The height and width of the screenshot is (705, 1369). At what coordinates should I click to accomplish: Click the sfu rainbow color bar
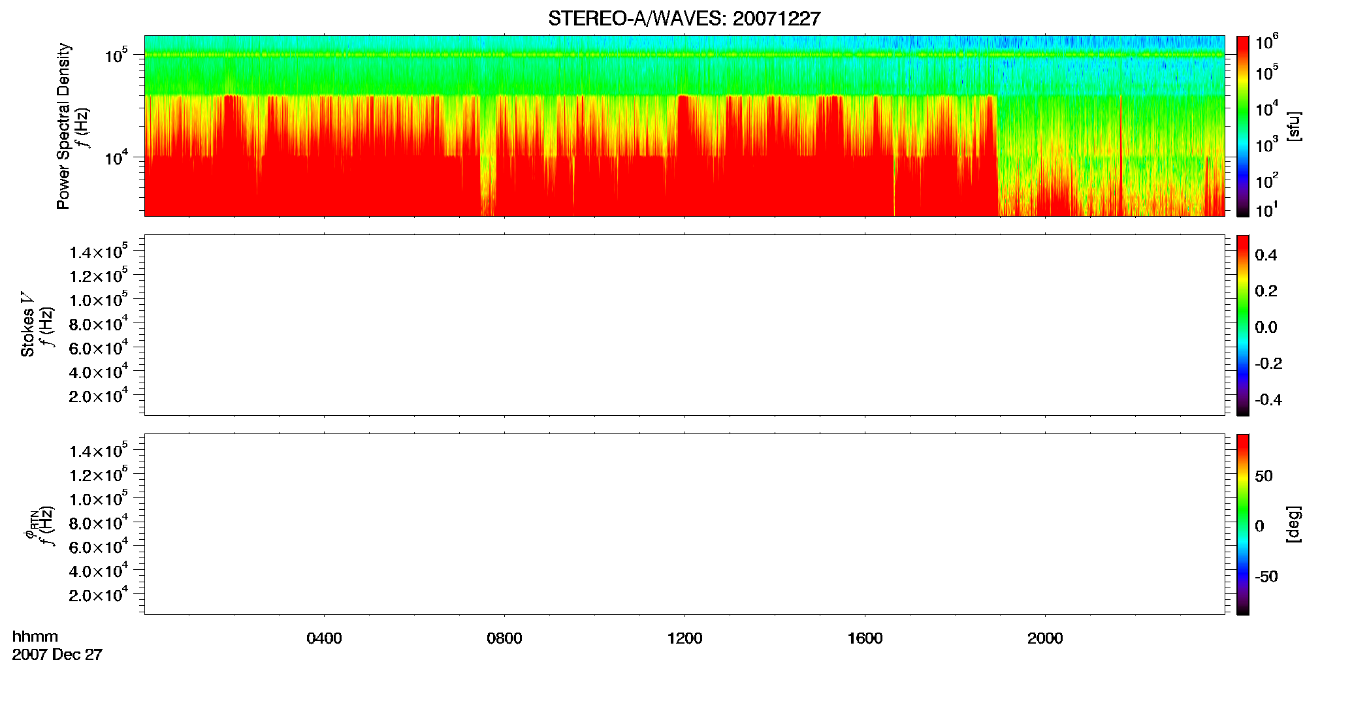click(1243, 126)
